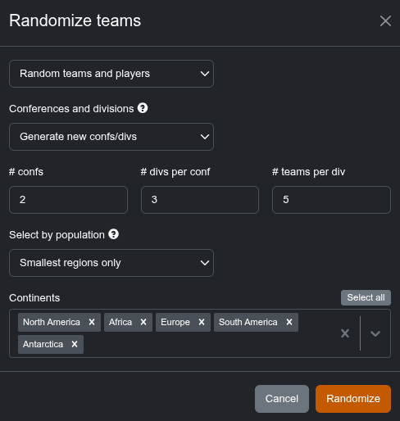This screenshot has width=400, height=421.
Task: Expand the Continents multi-select chevron
Action: 375,333
